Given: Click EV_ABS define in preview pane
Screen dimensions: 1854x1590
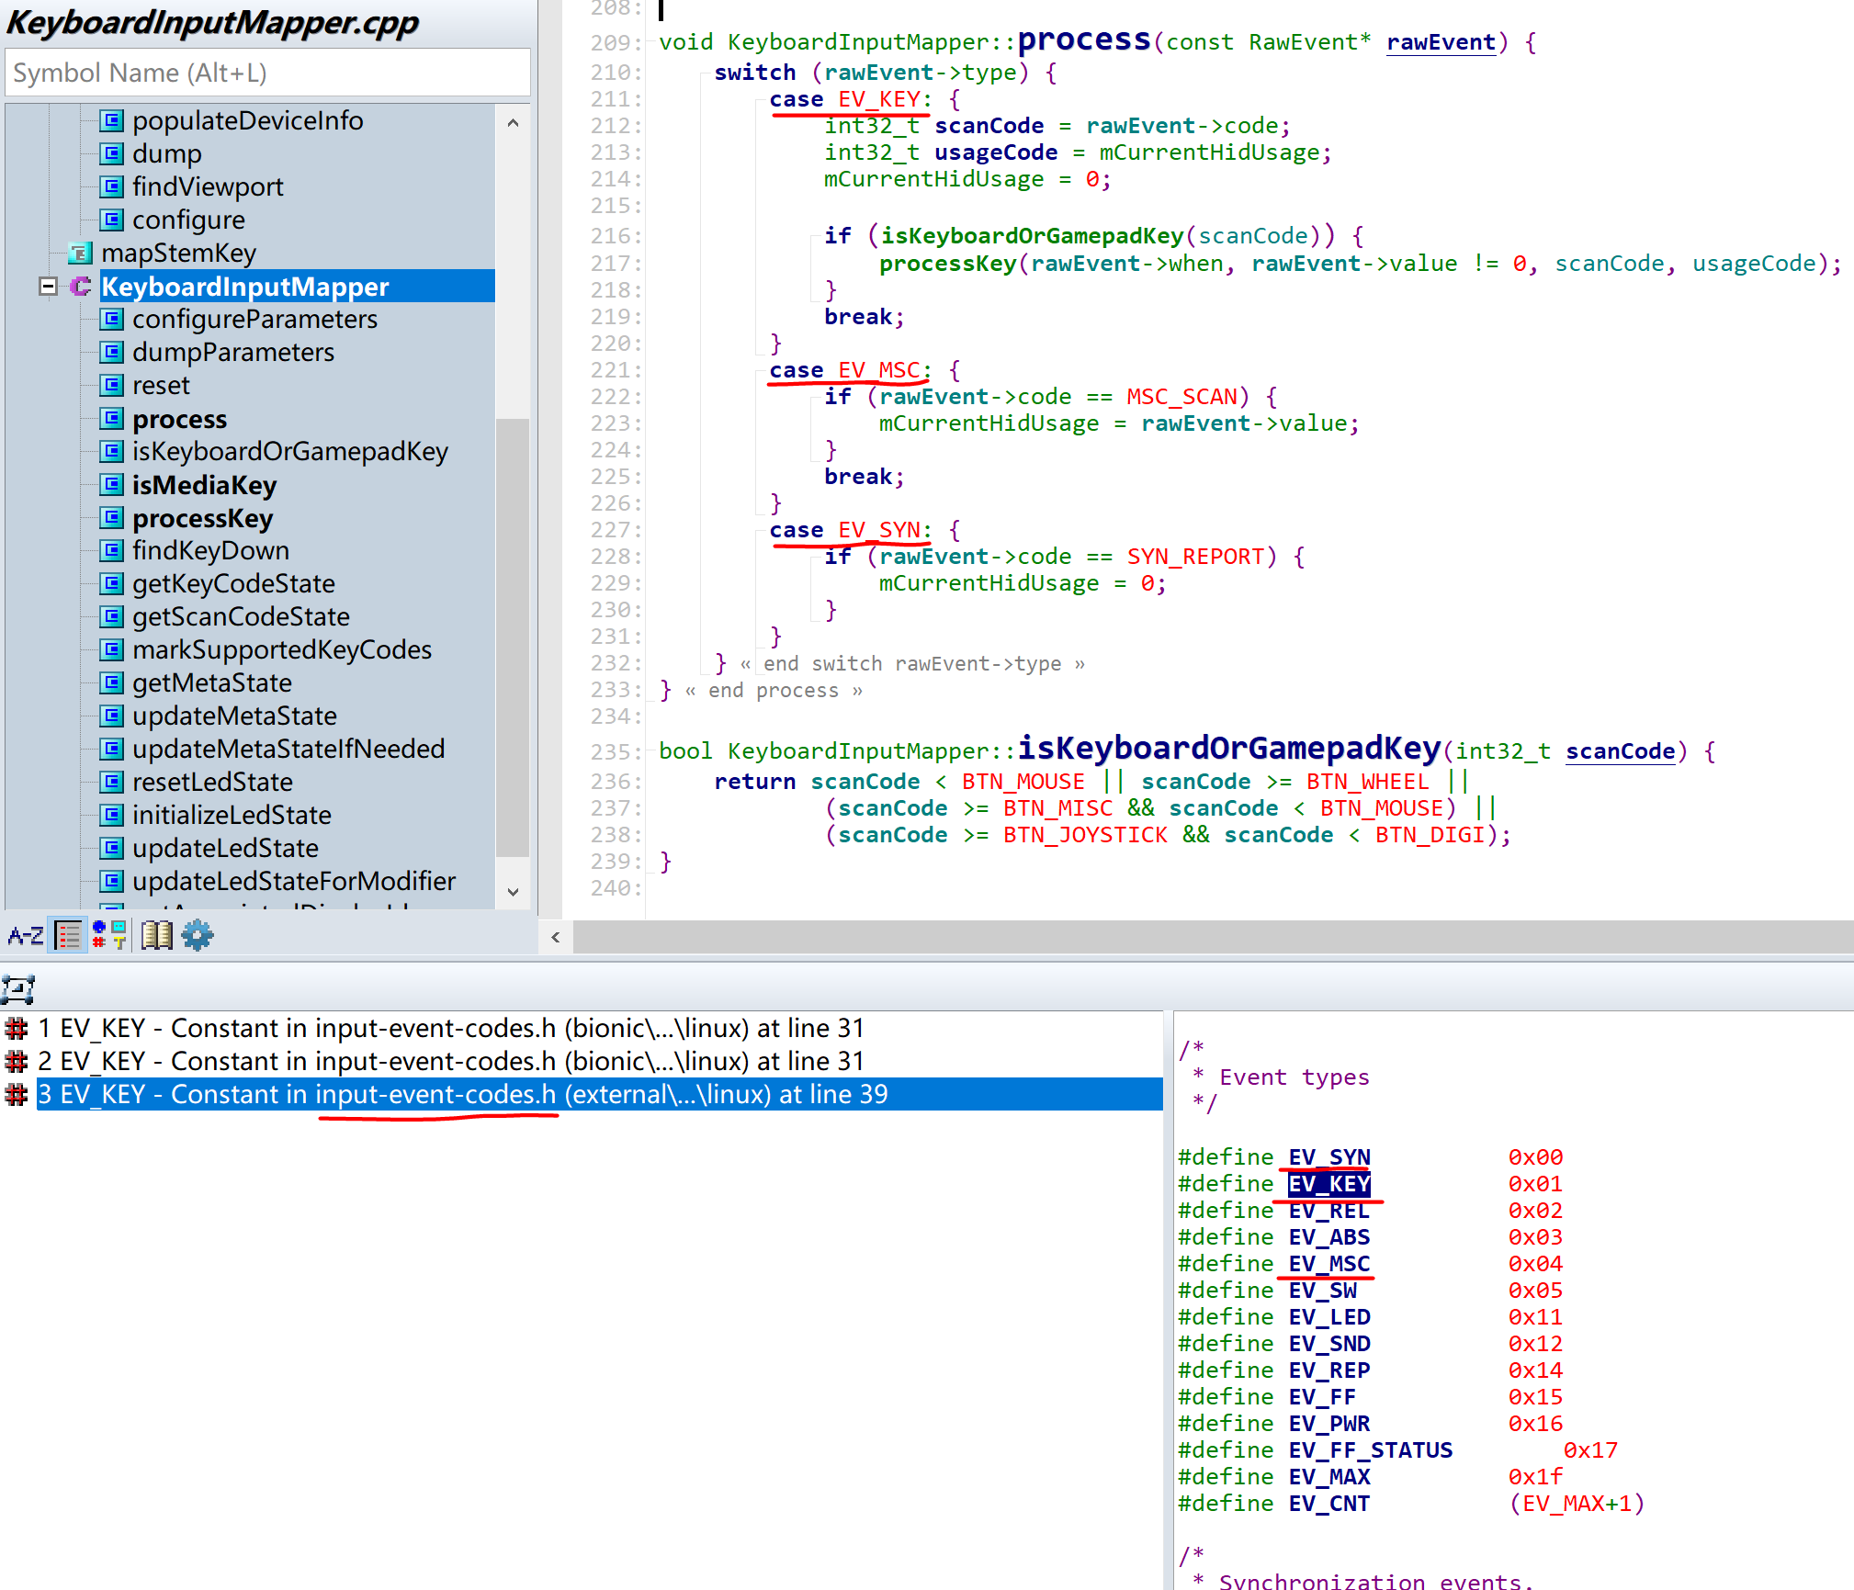Looking at the screenshot, I should (1329, 1237).
